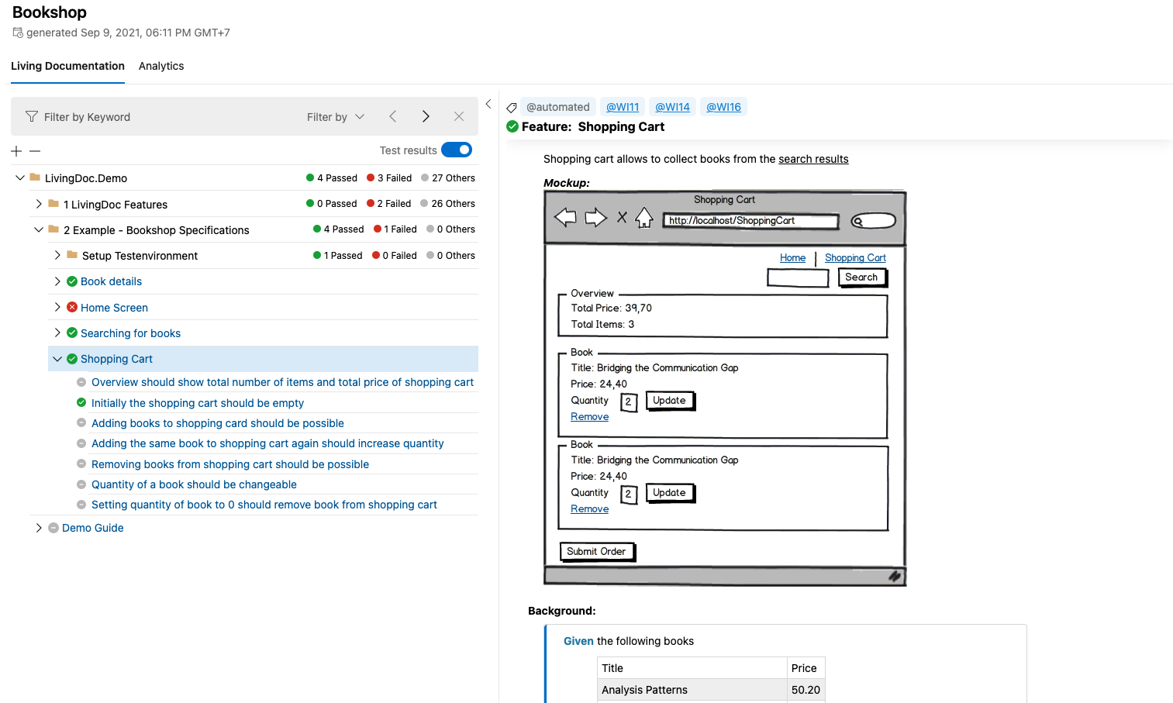Screen dimensions: 1173x703
Task: Collapse all tree nodes with minus icon
Action: click(35, 151)
